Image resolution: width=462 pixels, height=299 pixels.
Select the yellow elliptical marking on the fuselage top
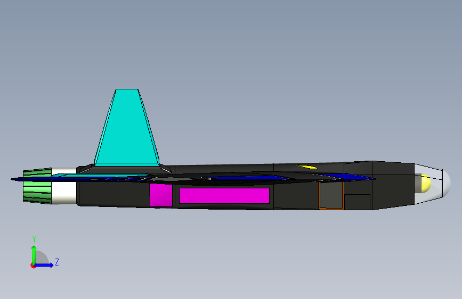pos(307,167)
